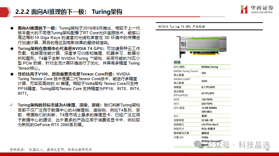Click the "INT4" spec label
The width and height of the screenshot is (279, 156).
(176, 104)
